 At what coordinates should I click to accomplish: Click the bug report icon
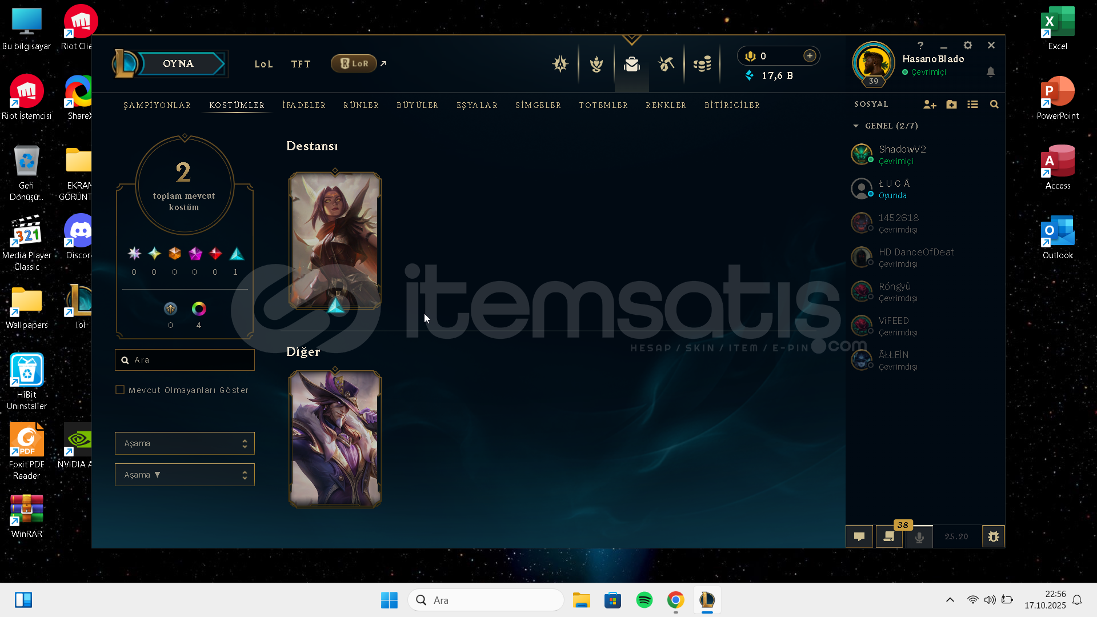(993, 536)
